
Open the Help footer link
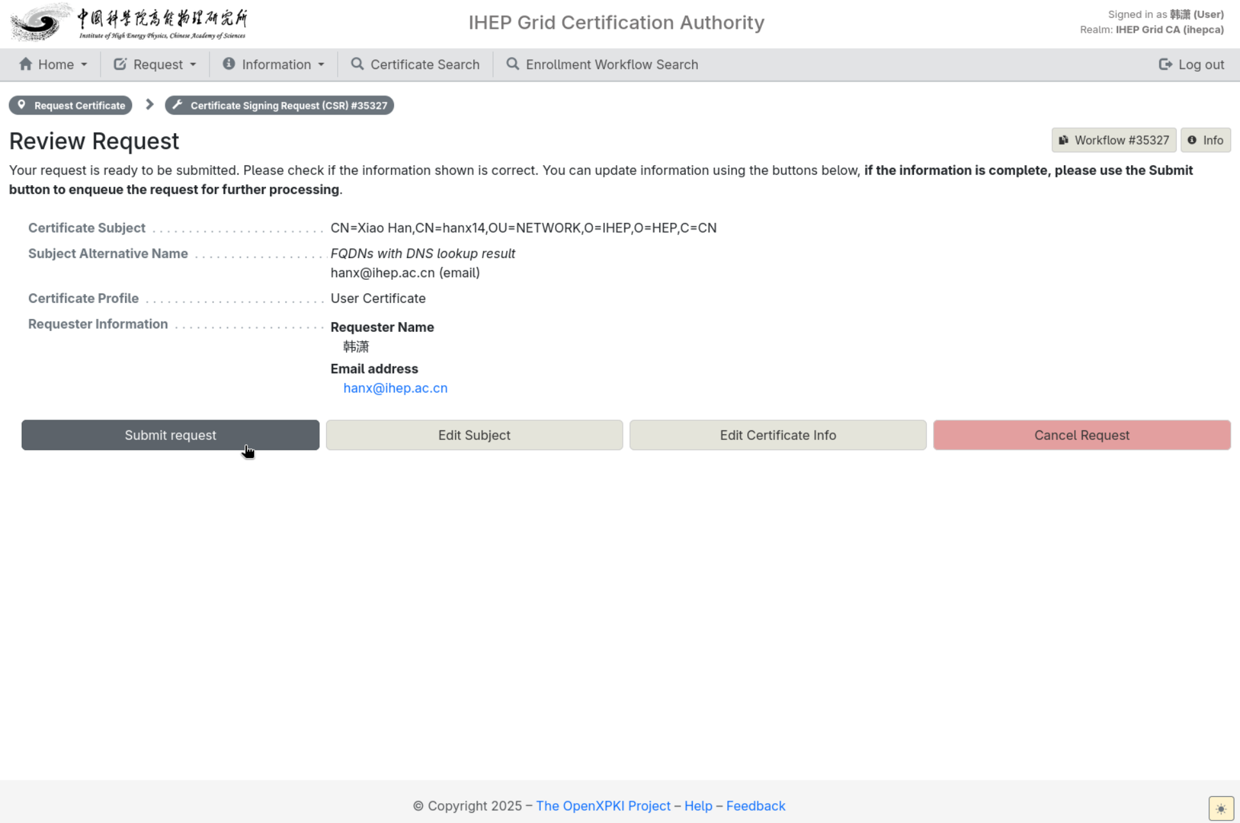click(699, 806)
